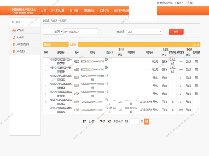This screenshot has width=209, height=156.
Task: Click 调取 link in row 1
Action: 196,62
